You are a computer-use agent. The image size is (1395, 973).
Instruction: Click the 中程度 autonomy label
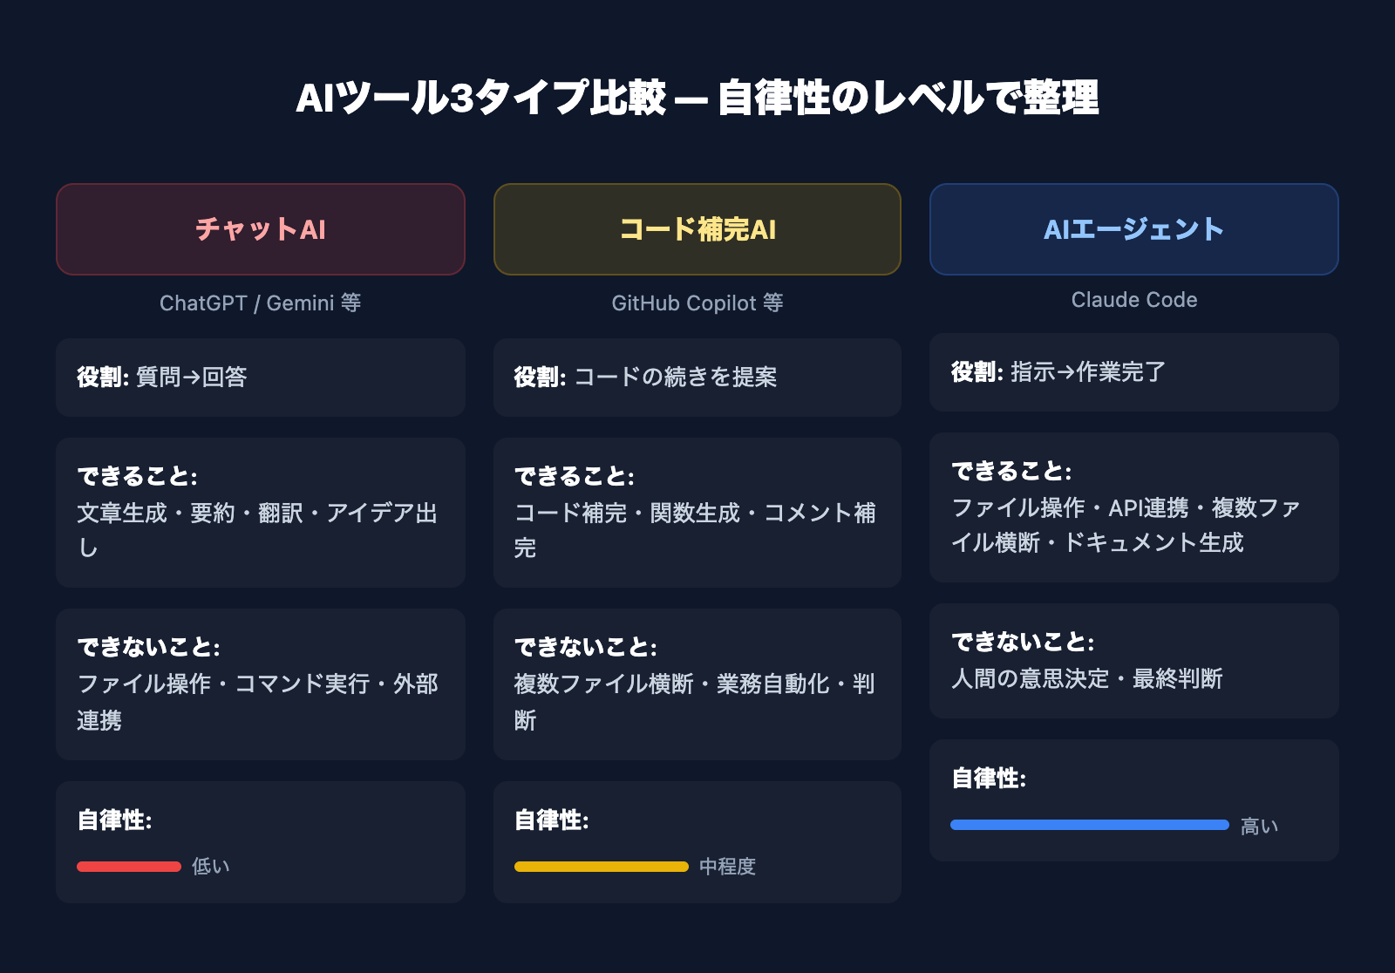click(727, 867)
